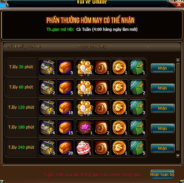Close the Vui vẻ Online window
The height and width of the screenshot is (183, 184).
(x=179, y=4)
